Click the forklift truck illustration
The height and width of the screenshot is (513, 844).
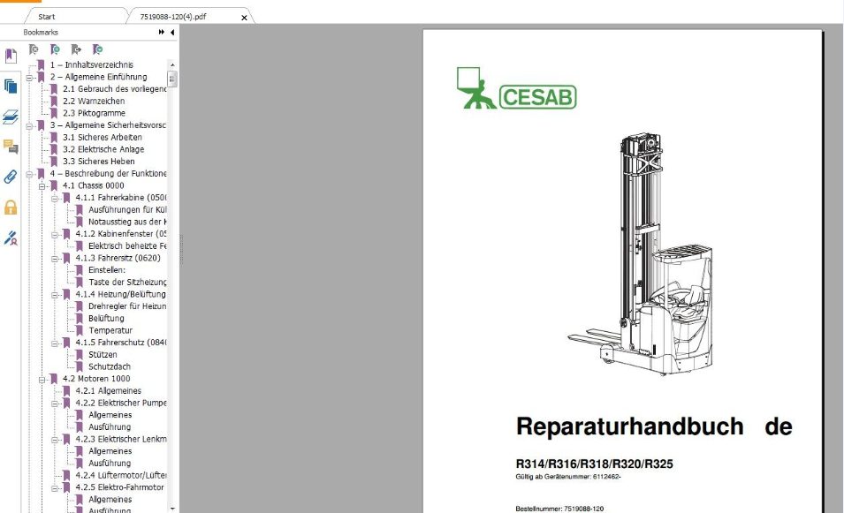tap(641, 254)
